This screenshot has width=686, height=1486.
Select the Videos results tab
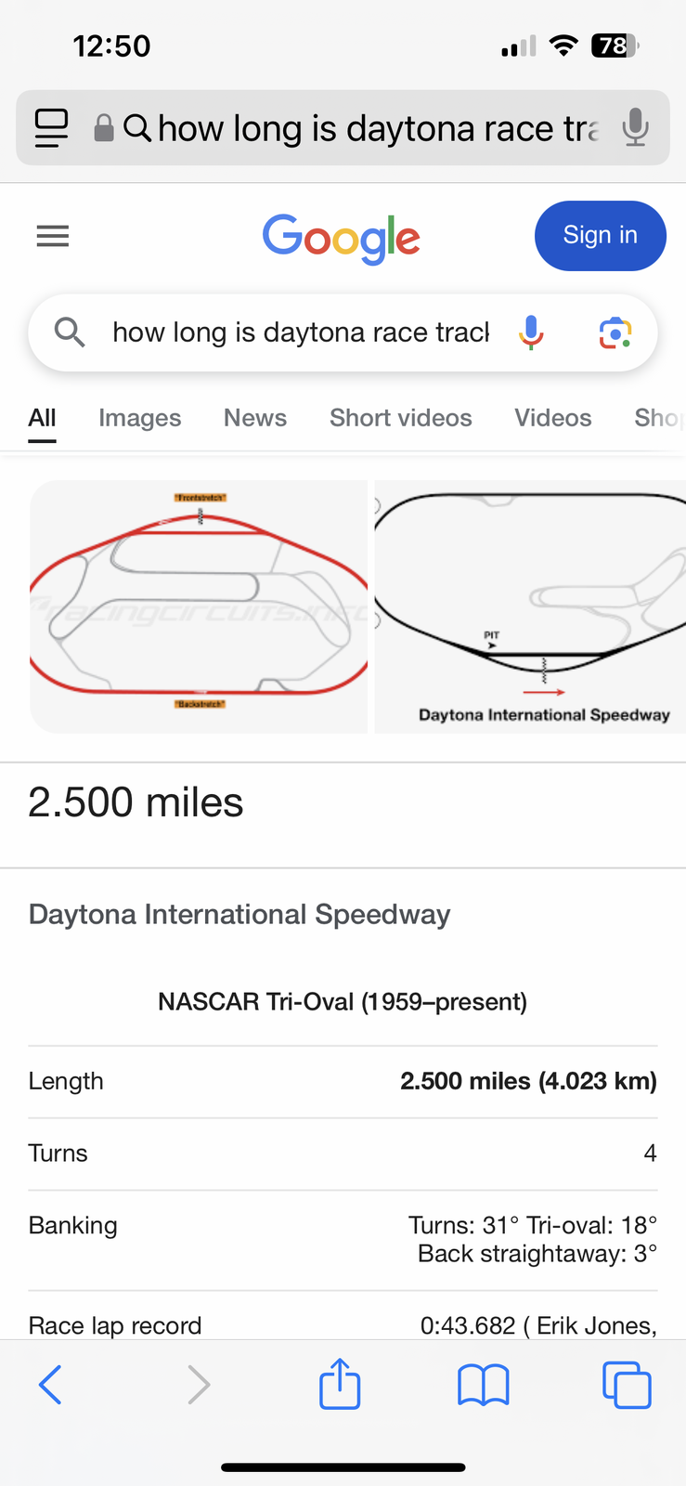(553, 418)
